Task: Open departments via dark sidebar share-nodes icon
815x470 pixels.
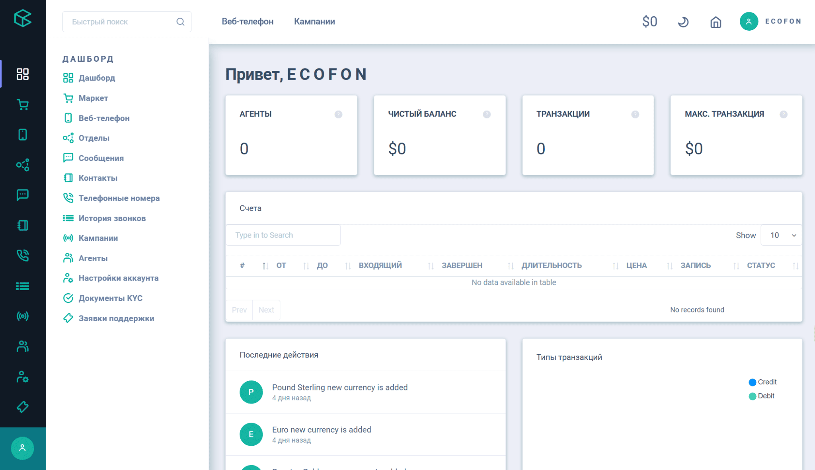Action: click(x=23, y=165)
